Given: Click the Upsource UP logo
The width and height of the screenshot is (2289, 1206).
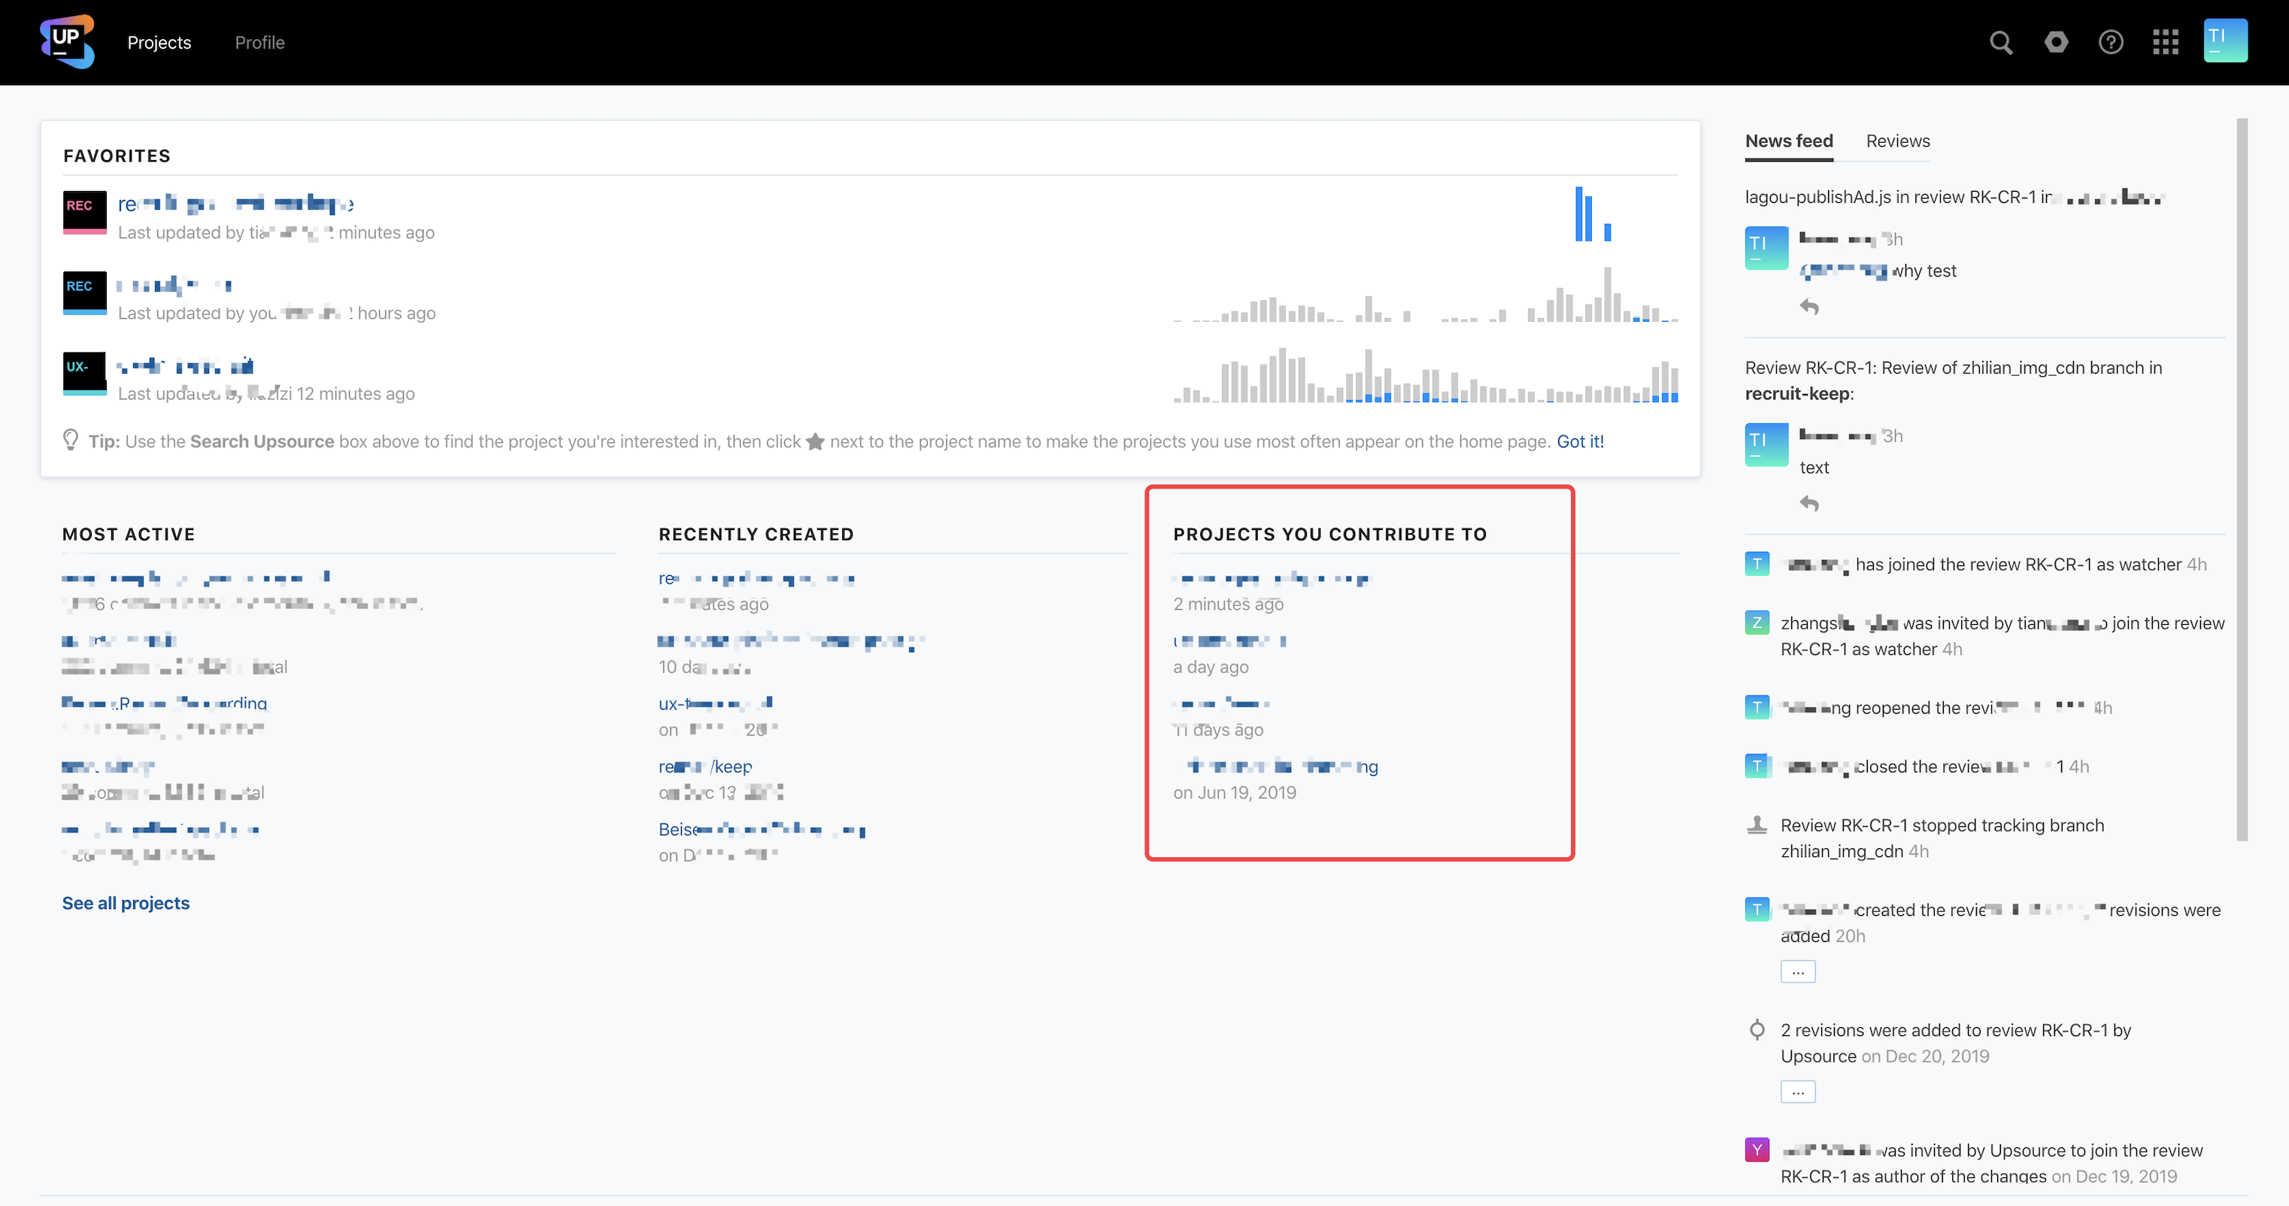Looking at the screenshot, I should pyautogui.click(x=67, y=41).
